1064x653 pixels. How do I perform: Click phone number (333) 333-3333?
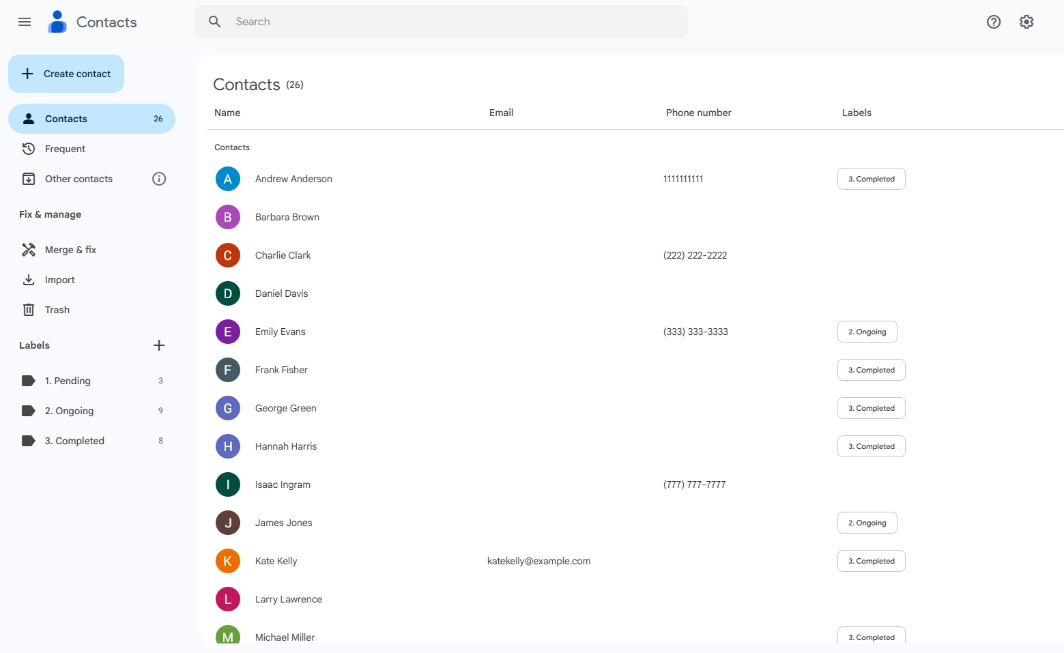click(x=695, y=332)
